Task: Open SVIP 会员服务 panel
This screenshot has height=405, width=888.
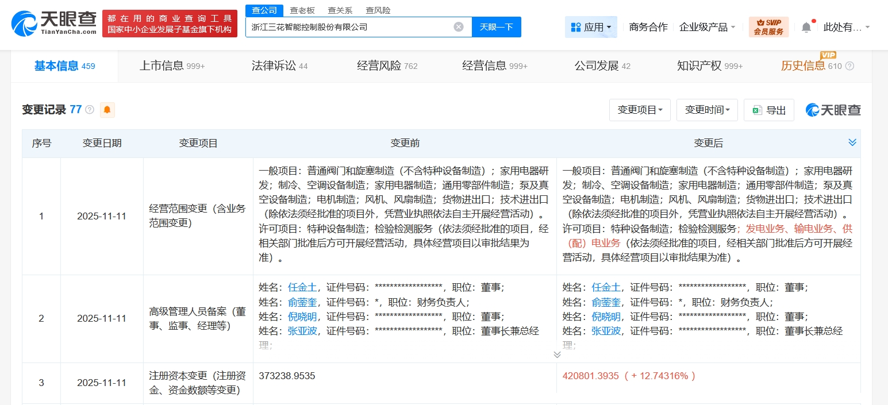Action: coord(769,26)
